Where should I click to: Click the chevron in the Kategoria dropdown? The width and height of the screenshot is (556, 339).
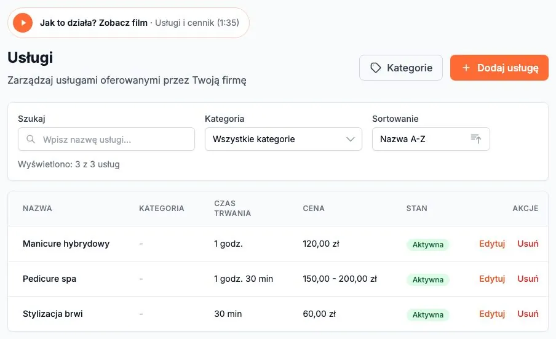click(x=351, y=140)
